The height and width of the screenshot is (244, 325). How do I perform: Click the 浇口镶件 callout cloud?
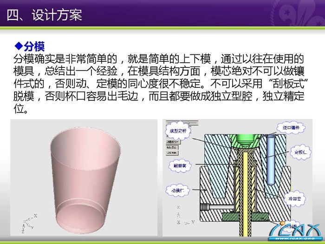291,128
